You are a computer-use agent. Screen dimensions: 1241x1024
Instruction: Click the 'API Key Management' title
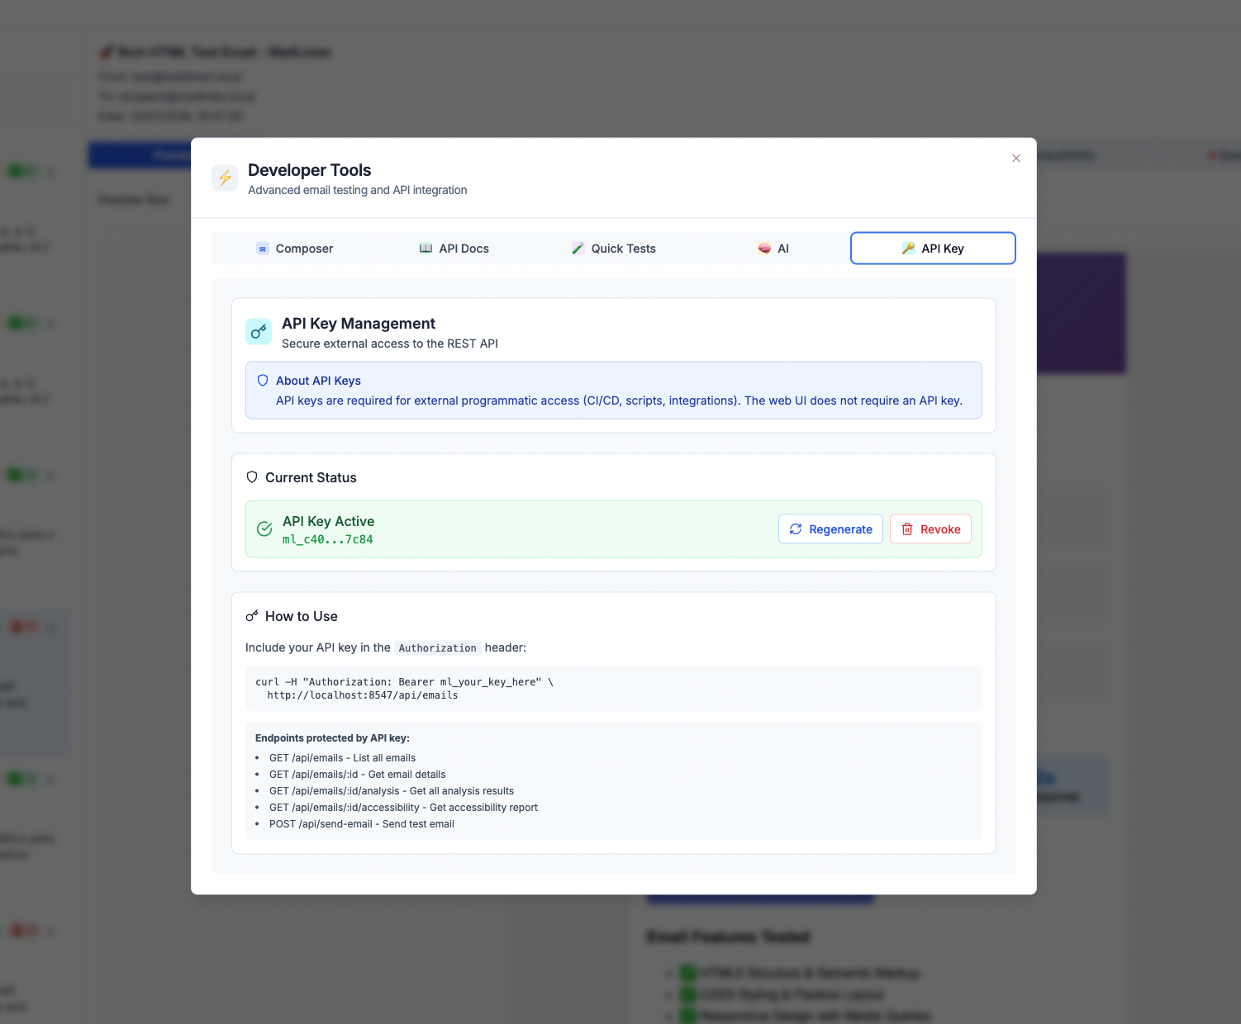pyautogui.click(x=359, y=324)
